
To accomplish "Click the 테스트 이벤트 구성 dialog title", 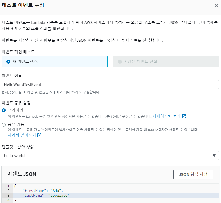I will click(23, 5).
